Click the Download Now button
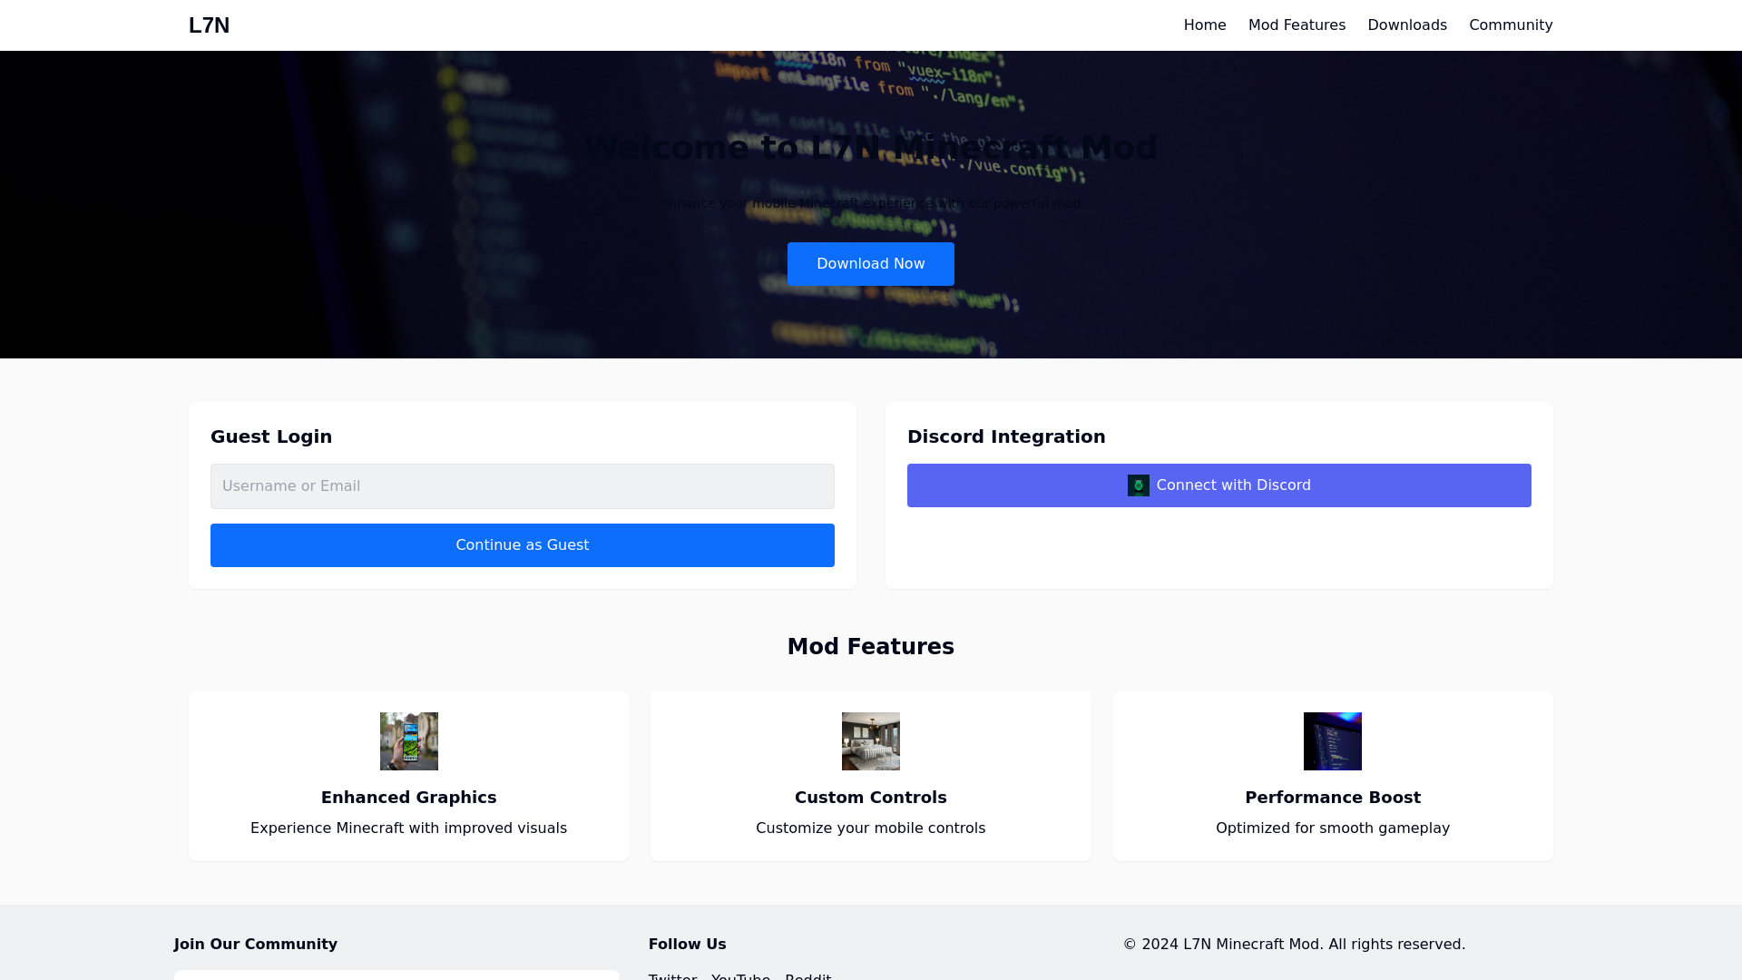The image size is (1742, 980). (x=870, y=264)
